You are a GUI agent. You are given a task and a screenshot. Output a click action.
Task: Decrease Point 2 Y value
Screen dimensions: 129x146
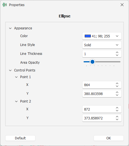click(x=117, y=119)
